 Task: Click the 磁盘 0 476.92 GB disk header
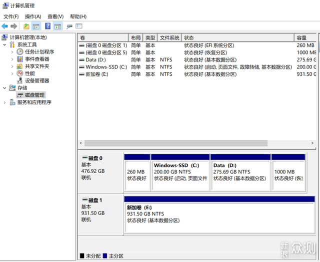(x=100, y=172)
